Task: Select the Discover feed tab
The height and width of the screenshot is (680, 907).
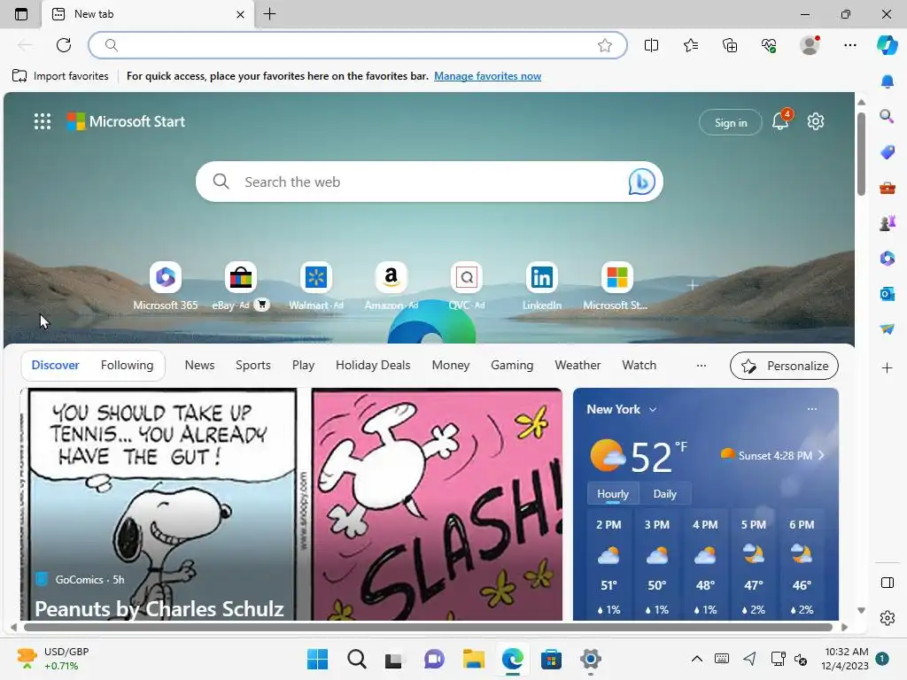Action: coord(56,365)
